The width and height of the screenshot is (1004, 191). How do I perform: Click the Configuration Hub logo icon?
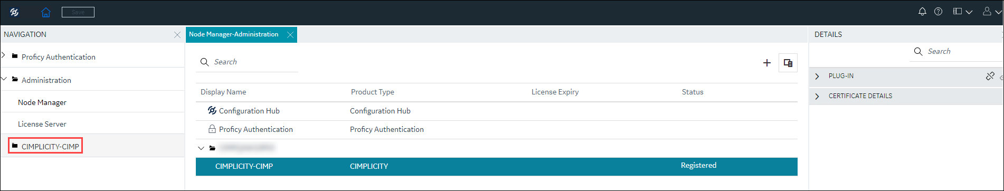14,12
